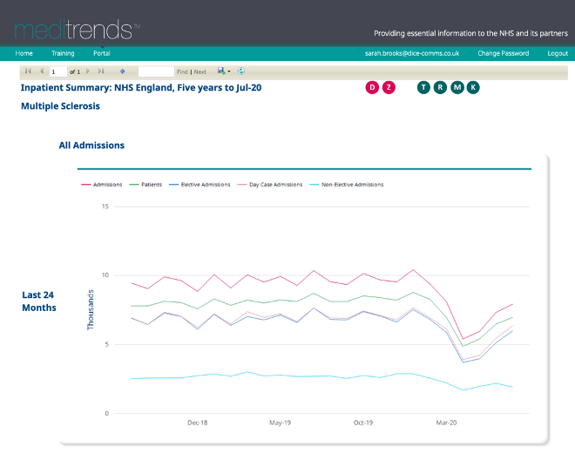Image resolution: width=575 pixels, height=467 pixels.
Task: Click the red D circle button
Action: (x=372, y=87)
